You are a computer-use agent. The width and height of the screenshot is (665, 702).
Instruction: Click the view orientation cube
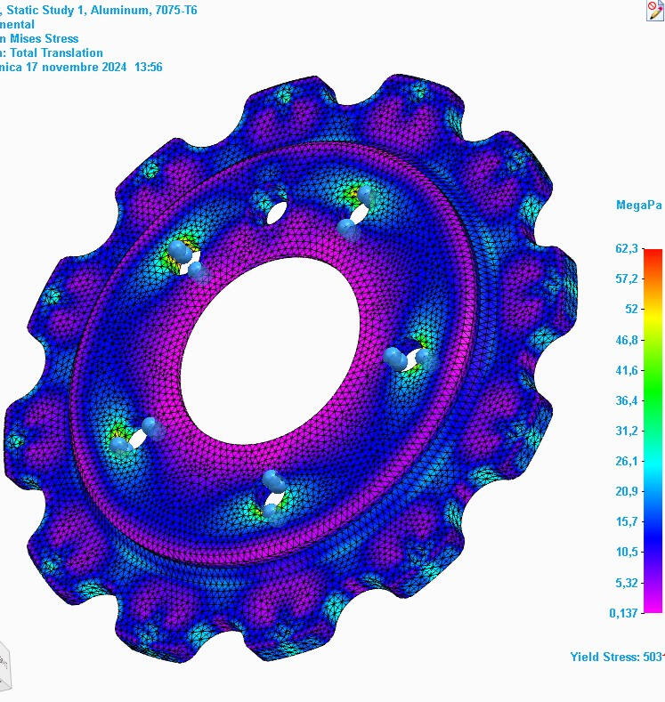(x=5, y=664)
